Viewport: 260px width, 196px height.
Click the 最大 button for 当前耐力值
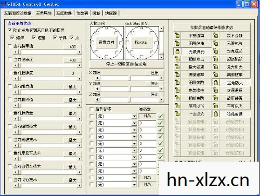(72, 87)
